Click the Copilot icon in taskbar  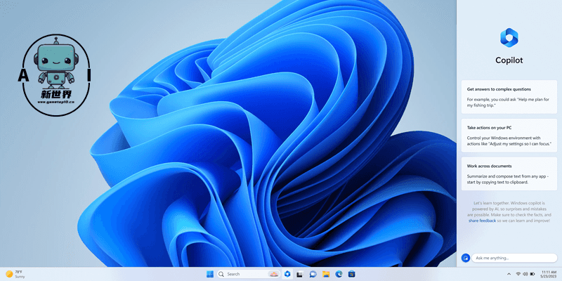pos(287,274)
